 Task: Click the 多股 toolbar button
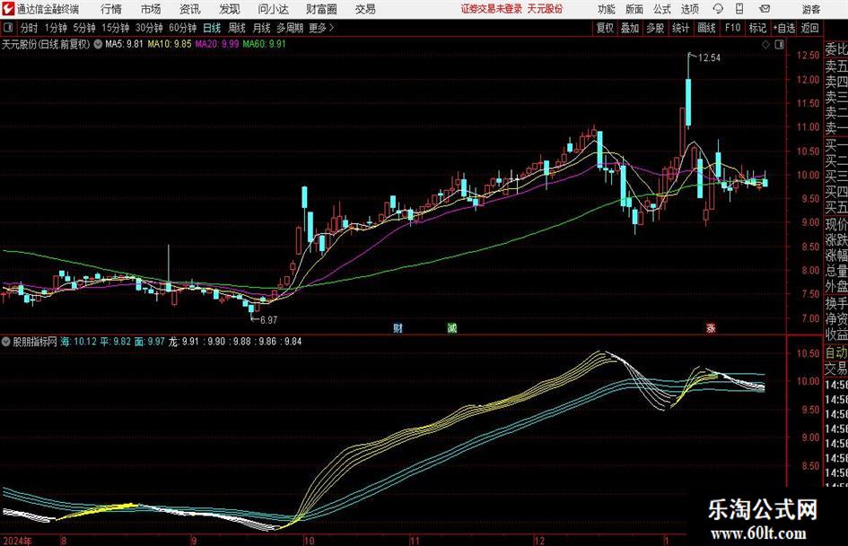pos(655,28)
